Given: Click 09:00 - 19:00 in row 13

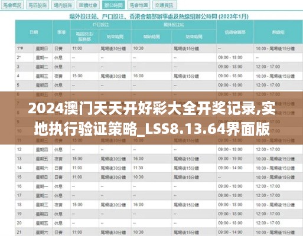Looking at the screenshot, I should 230,159.
